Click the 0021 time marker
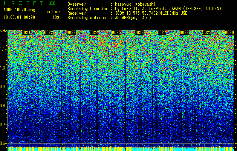237x151 pixels. 26,32
